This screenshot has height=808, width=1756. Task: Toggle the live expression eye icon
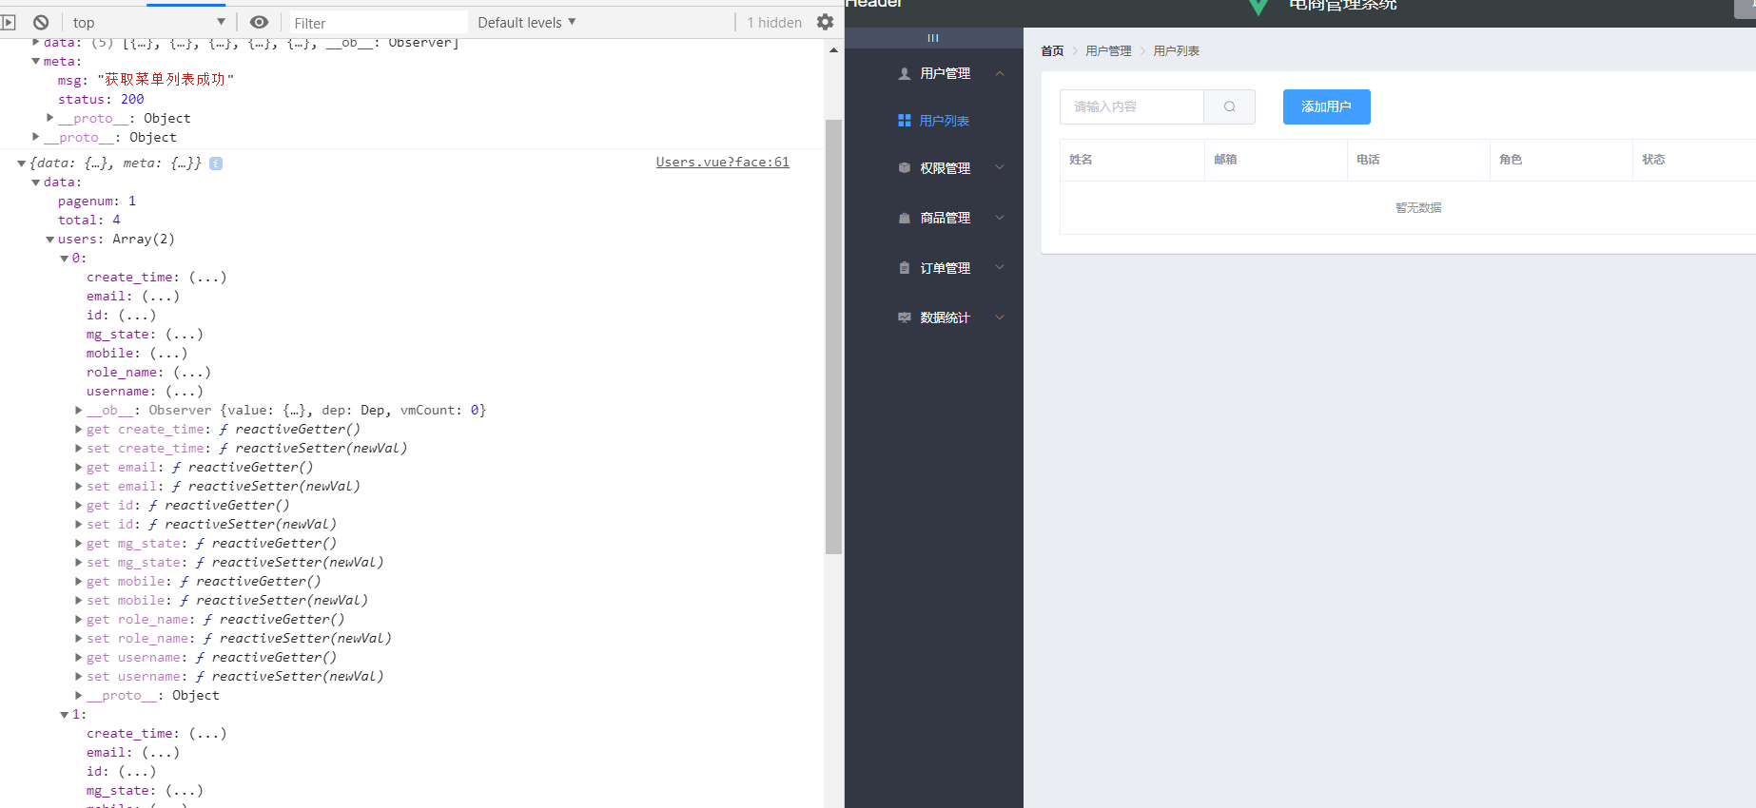(x=259, y=22)
